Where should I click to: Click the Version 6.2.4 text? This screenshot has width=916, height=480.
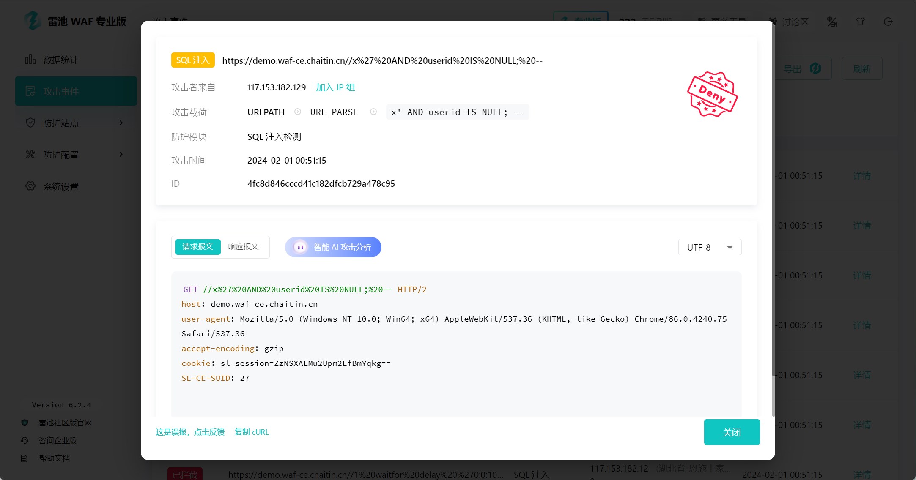62,405
